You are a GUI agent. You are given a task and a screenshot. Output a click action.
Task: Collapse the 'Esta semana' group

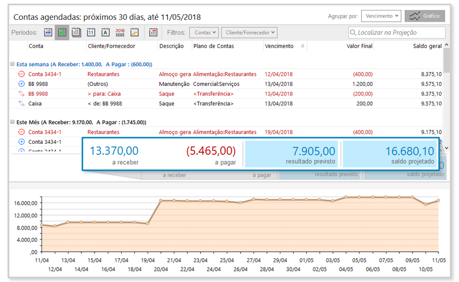13,64
